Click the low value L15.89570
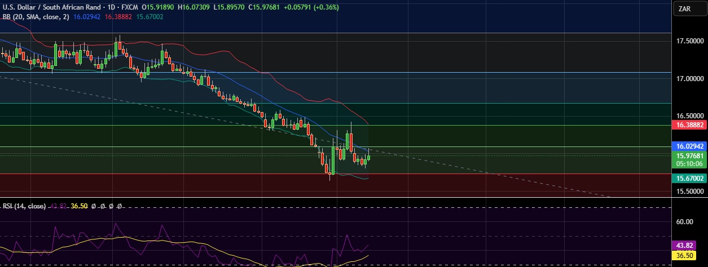708x267 pixels. coord(230,7)
